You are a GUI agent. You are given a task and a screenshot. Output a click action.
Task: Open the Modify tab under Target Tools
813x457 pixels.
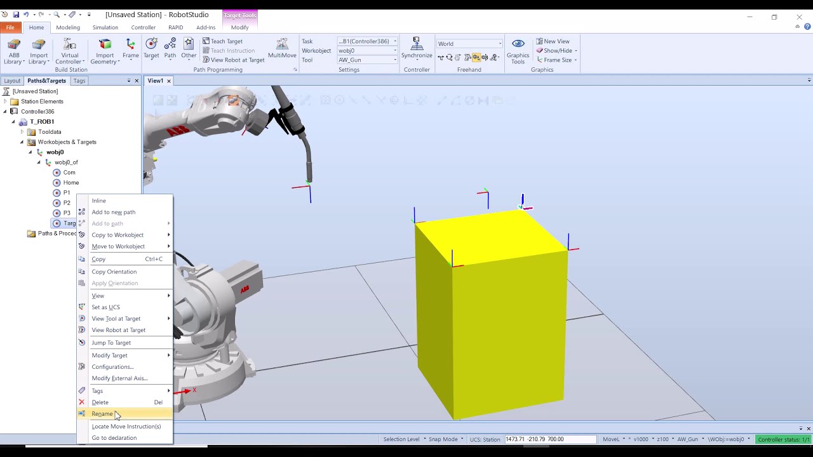pyautogui.click(x=239, y=27)
